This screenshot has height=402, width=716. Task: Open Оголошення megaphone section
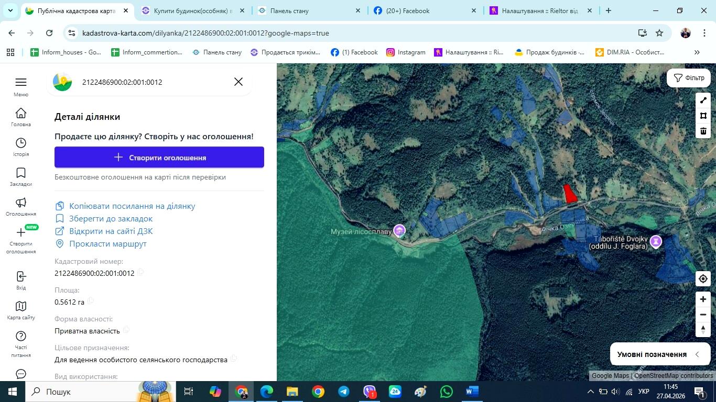click(21, 203)
